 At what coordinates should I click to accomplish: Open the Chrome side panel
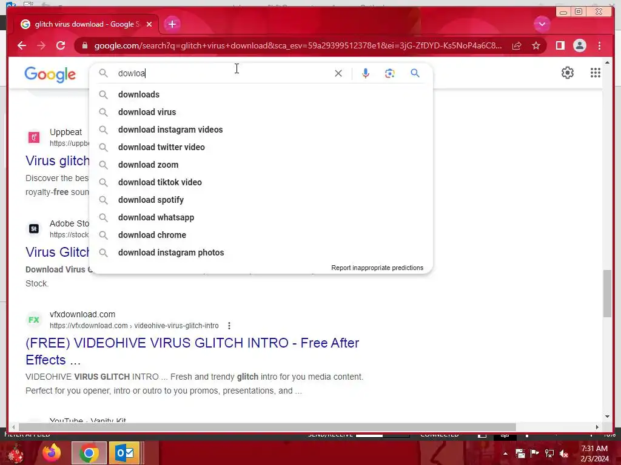coord(560,46)
